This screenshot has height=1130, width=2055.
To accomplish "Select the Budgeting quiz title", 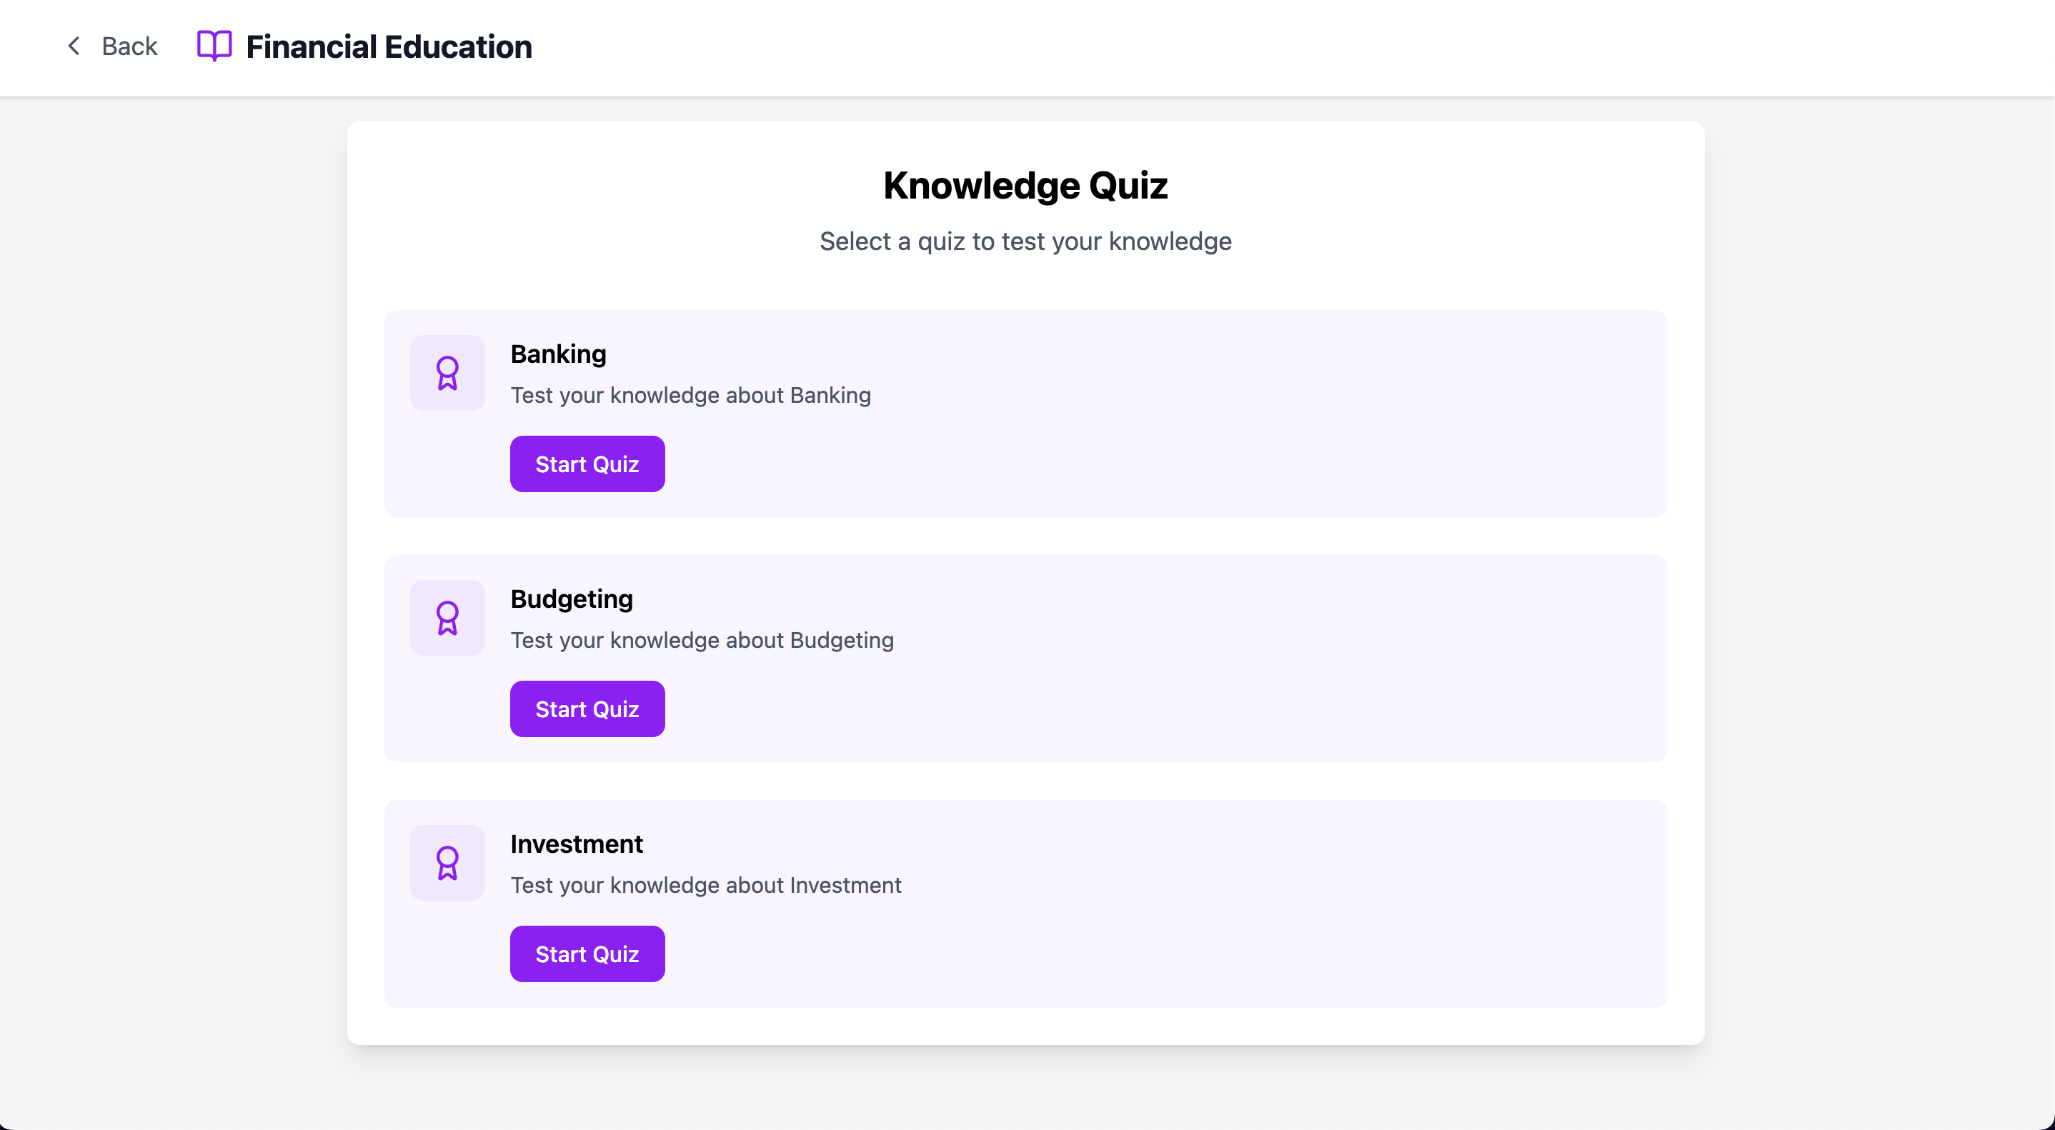I will [571, 599].
